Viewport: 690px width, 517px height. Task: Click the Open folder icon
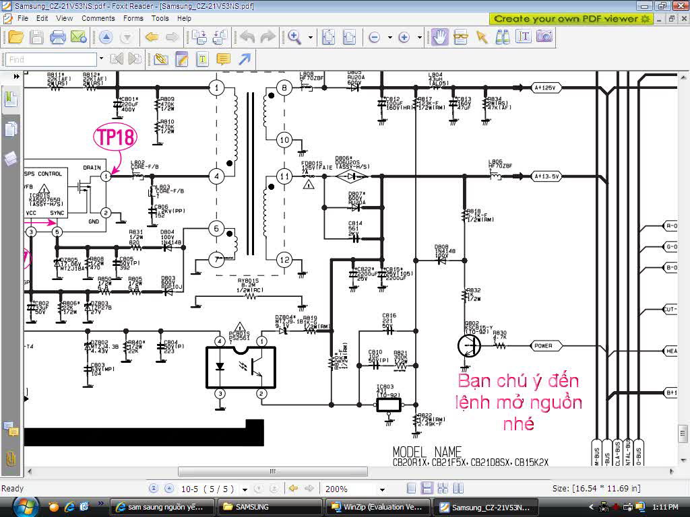[x=15, y=37]
